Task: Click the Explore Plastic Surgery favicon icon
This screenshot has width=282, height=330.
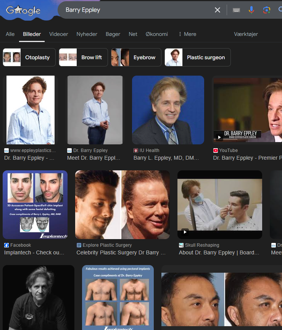Action: click(79, 245)
